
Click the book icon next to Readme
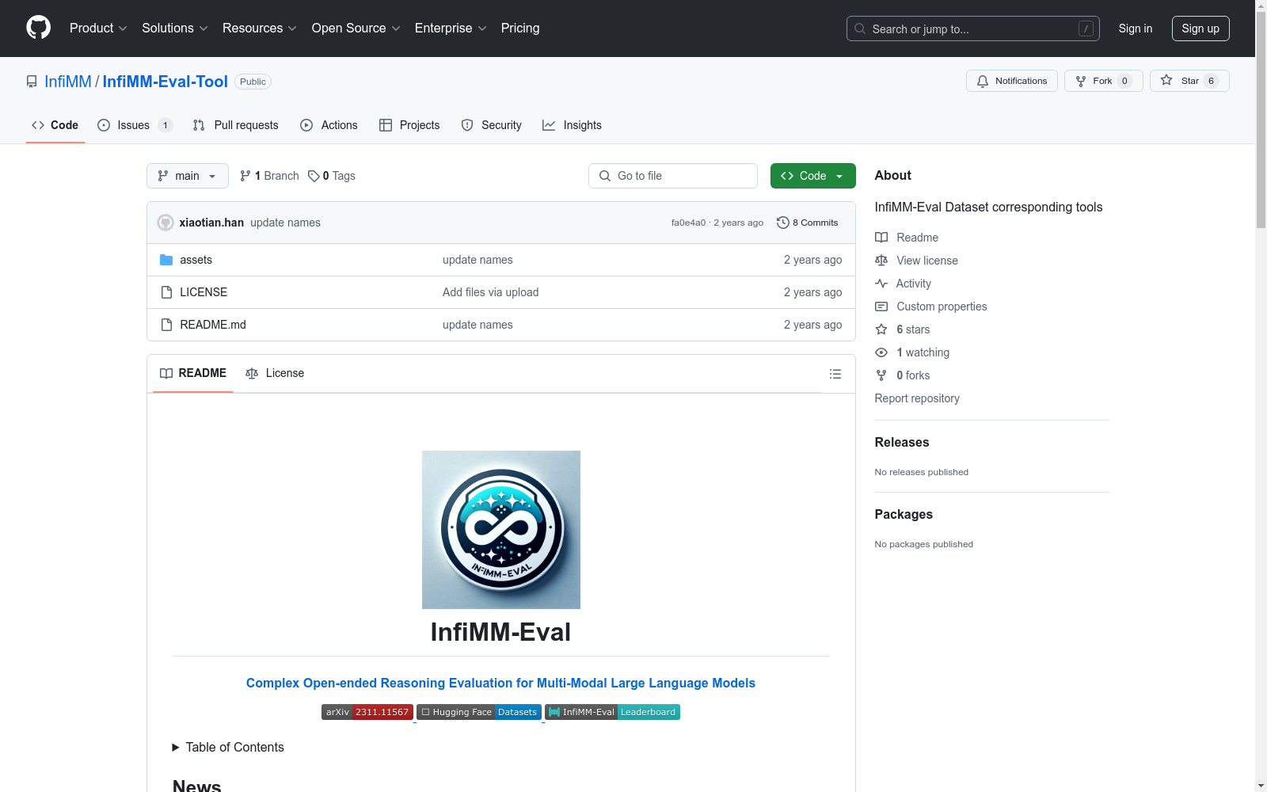click(881, 238)
